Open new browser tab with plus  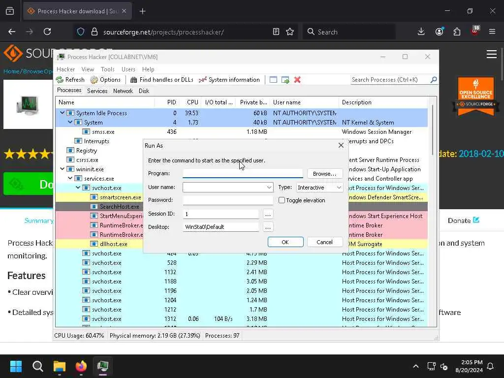pos(142,11)
